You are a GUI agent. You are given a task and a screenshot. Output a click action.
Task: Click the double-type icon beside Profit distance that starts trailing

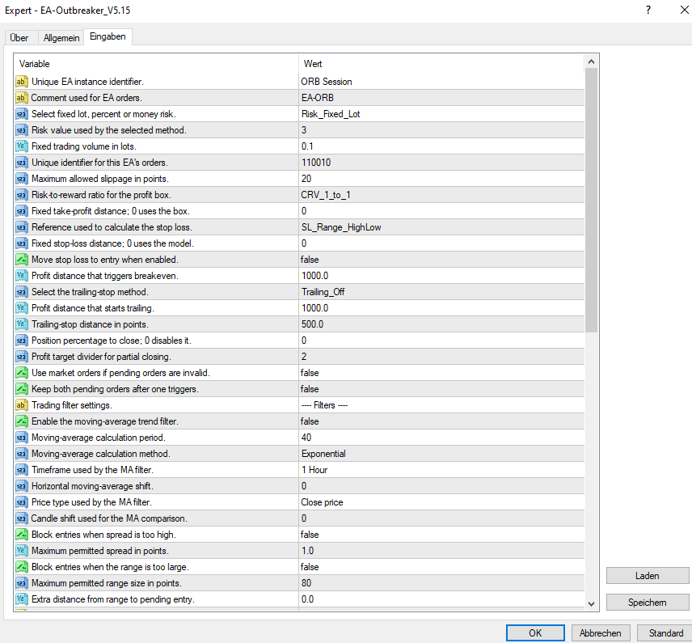[x=22, y=308]
